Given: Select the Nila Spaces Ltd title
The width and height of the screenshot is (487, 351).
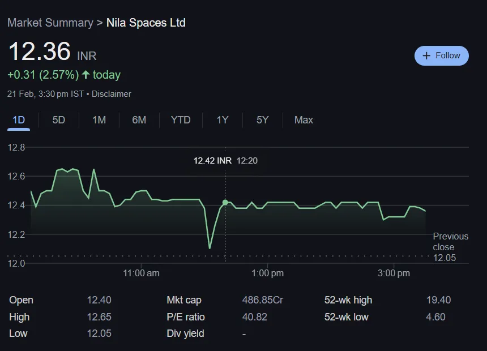Looking at the screenshot, I should click(146, 23).
